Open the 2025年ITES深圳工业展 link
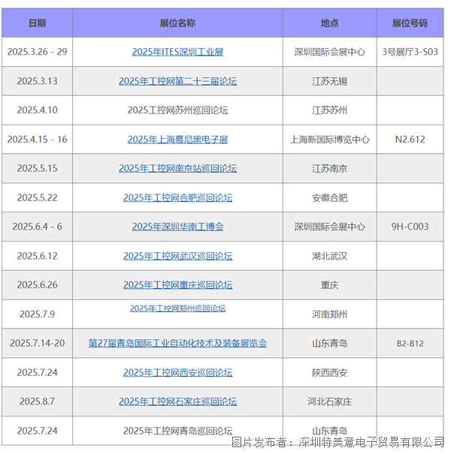This screenshot has width=451, height=454. [x=177, y=52]
